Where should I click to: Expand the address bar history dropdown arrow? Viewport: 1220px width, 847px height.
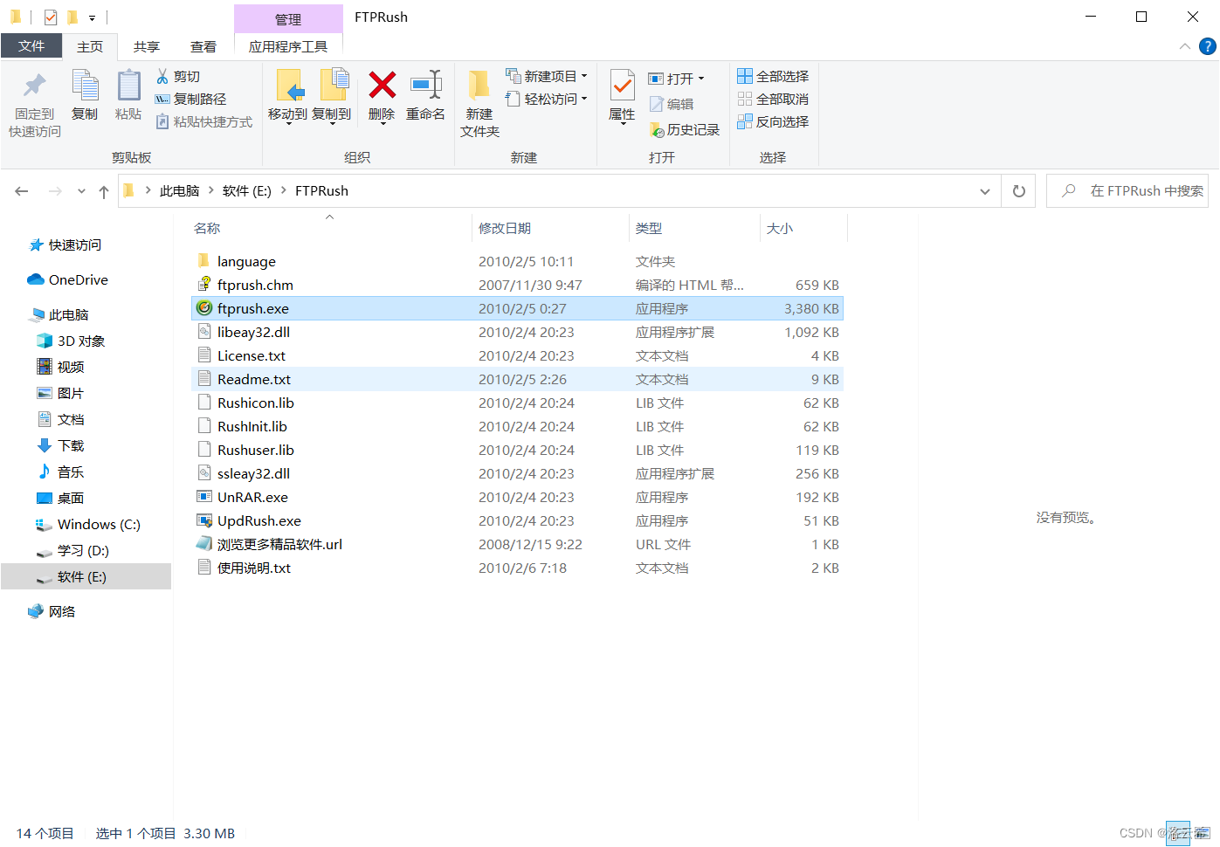984,191
